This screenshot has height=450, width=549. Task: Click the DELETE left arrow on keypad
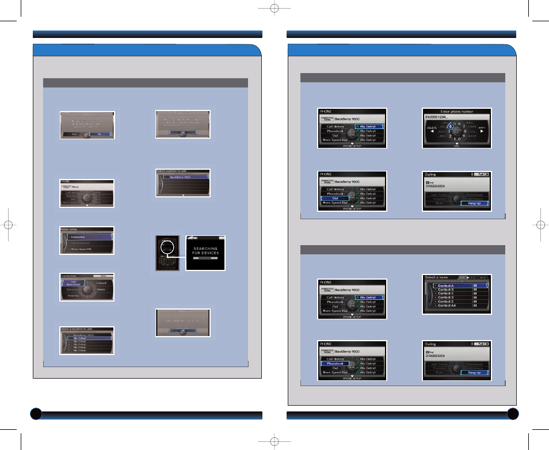pyautogui.click(x=432, y=131)
